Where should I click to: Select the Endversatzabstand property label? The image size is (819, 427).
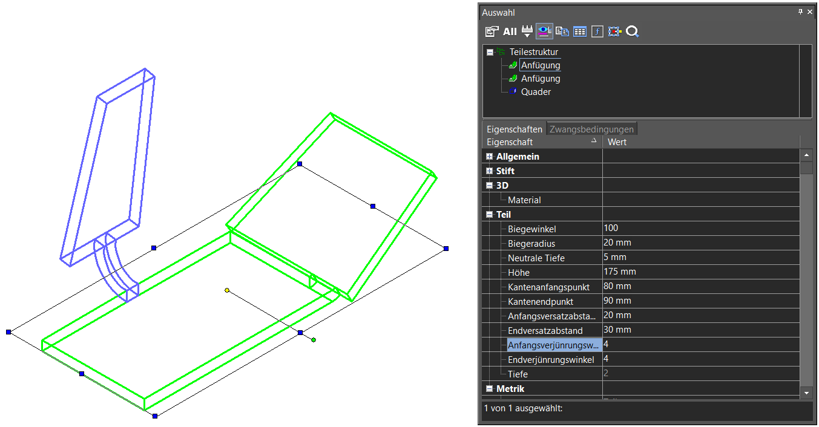[545, 331]
